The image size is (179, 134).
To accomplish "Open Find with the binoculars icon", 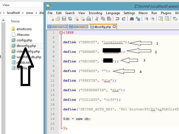I will pos(132,19).
